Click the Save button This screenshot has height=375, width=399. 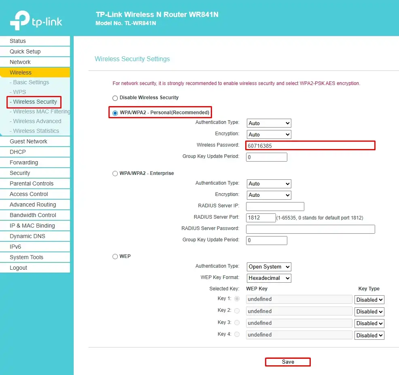pyautogui.click(x=287, y=362)
